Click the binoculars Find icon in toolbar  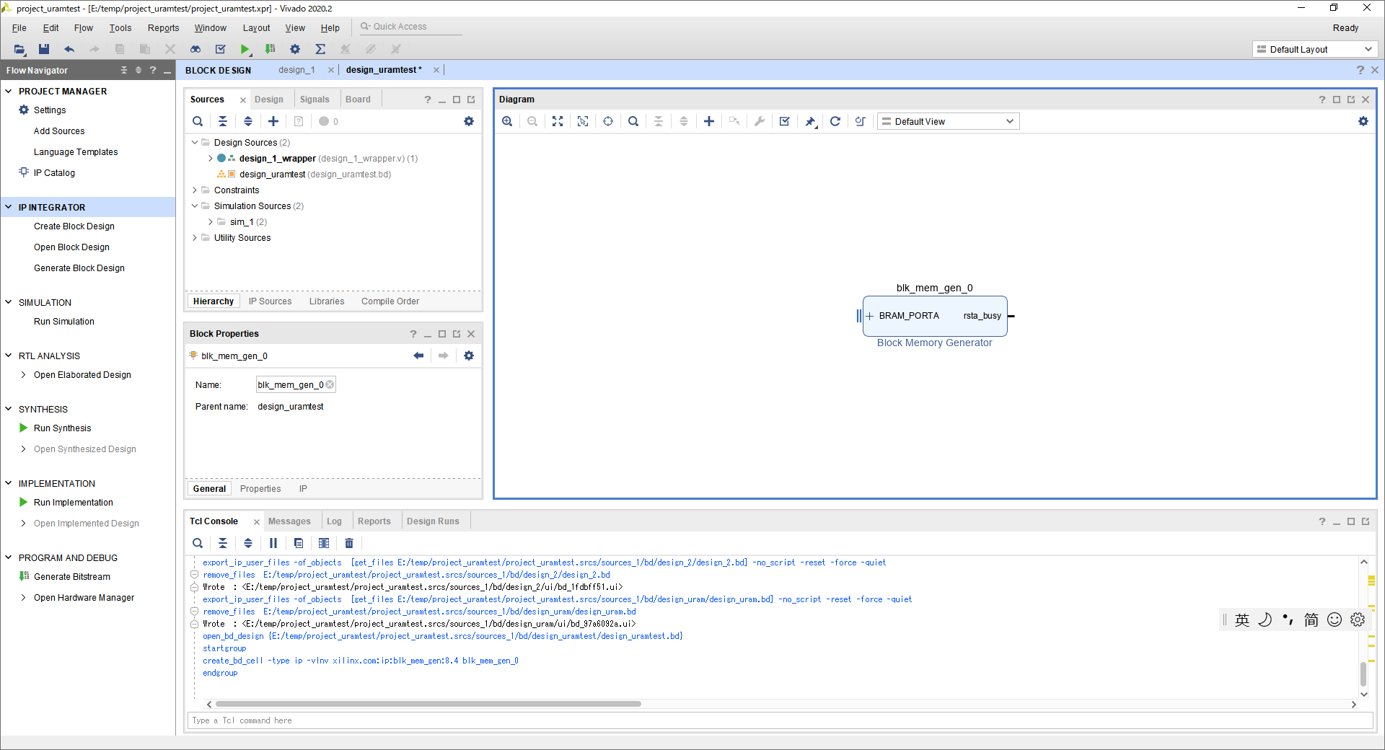pos(195,49)
